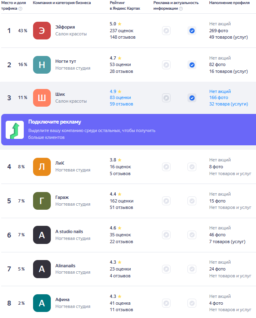The height and width of the screenshot is (318, 256).
Task: Click grey unverified checkmark in ЛиК row
Action: [x=192, y=167]
